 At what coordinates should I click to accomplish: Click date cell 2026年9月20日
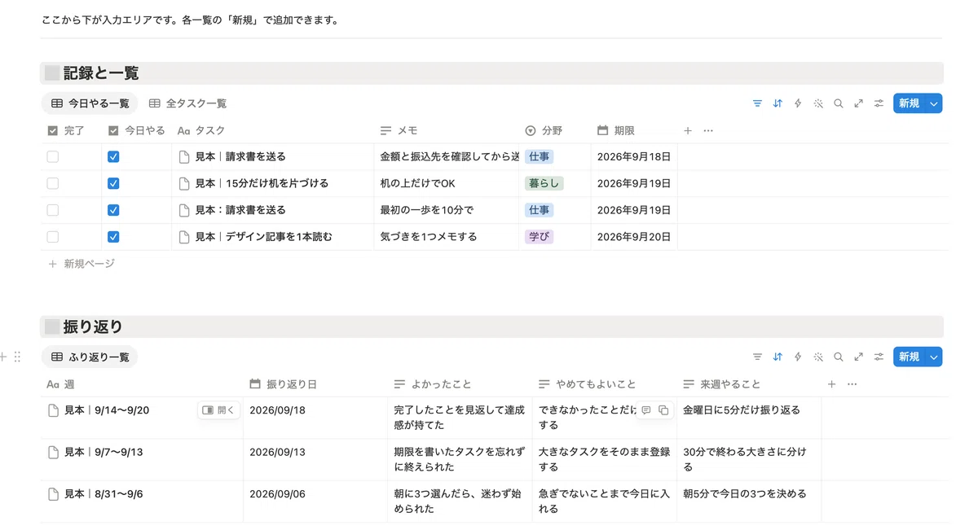point(634,237)
